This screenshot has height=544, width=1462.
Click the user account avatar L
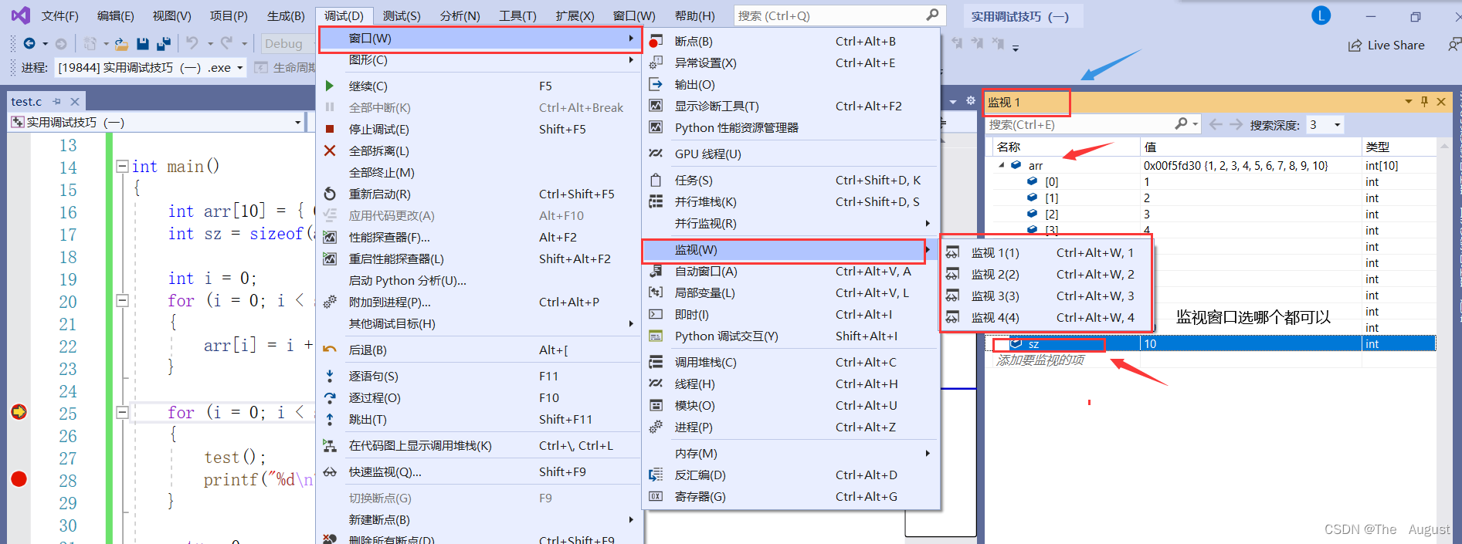(1321, 15)
